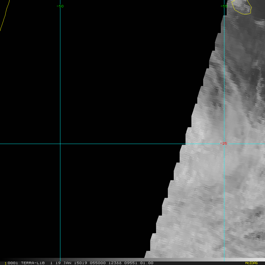Click the yellow McIDAS label

251,263
